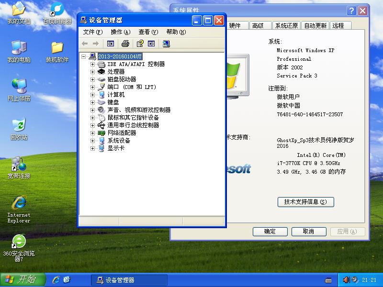Image resolution: width=383 pixels, height=287 pixels.
Task: Click the System Properties help question-mark button
Action: pyautogui.click(x=351, y=11)
